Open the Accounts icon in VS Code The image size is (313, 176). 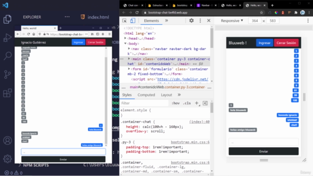pos(7,141)
